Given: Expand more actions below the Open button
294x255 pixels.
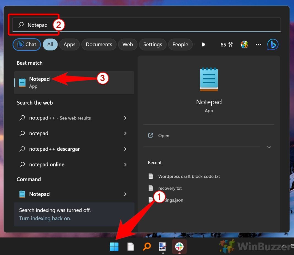Looking at the screenshot, I should [269, 147].
